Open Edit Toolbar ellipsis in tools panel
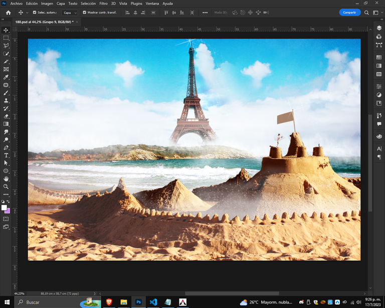The image size is (385, 308). tap(6, 194)
